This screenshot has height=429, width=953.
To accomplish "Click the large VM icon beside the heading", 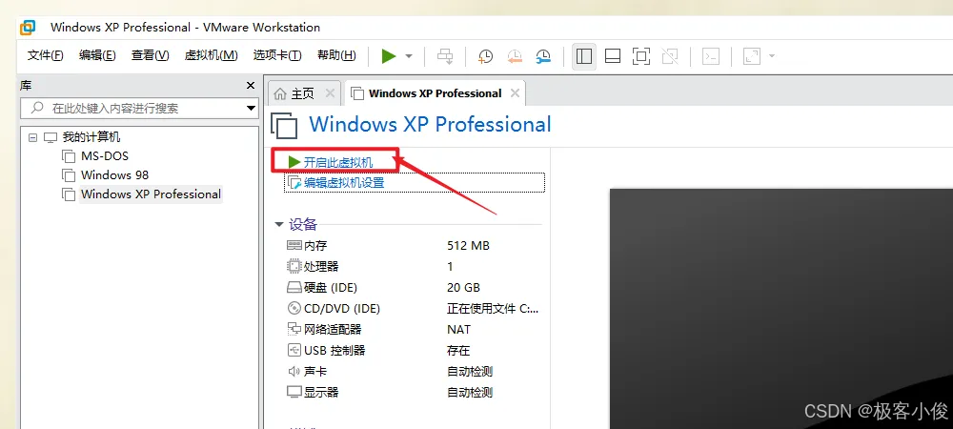I will (x=284, y=125).
